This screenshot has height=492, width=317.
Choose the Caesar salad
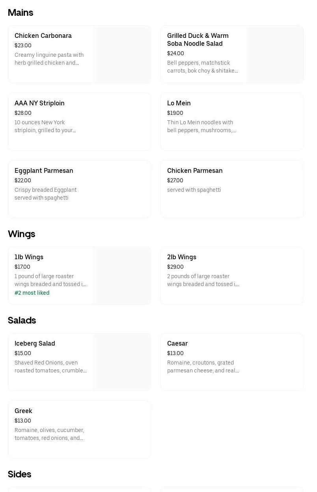click(177, 344)
